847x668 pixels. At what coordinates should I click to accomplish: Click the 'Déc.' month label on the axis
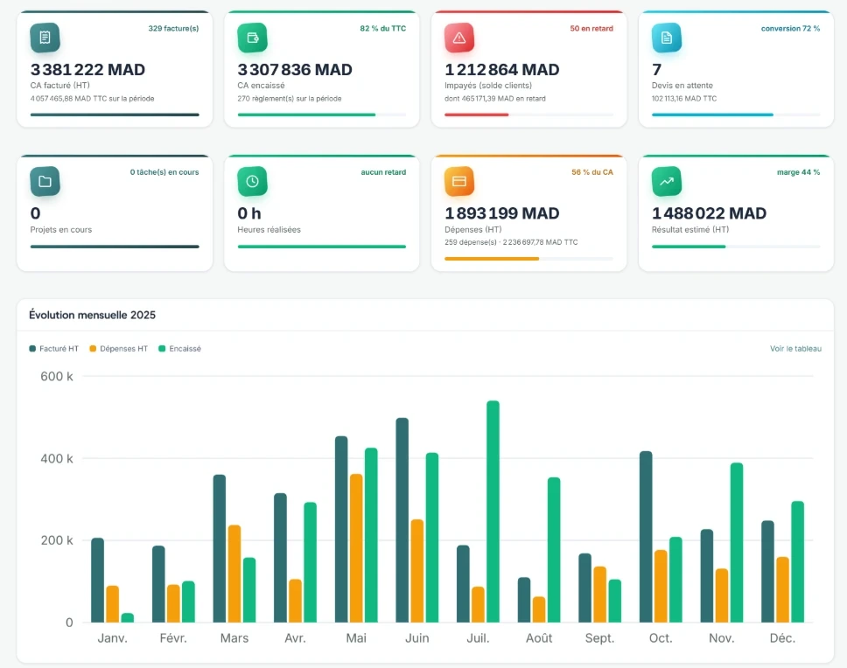click(x=782, y=638)
